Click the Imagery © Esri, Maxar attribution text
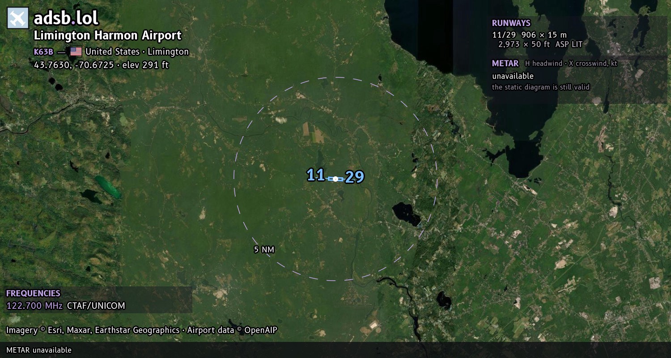The image size is (671, 358). pos(93,330)
